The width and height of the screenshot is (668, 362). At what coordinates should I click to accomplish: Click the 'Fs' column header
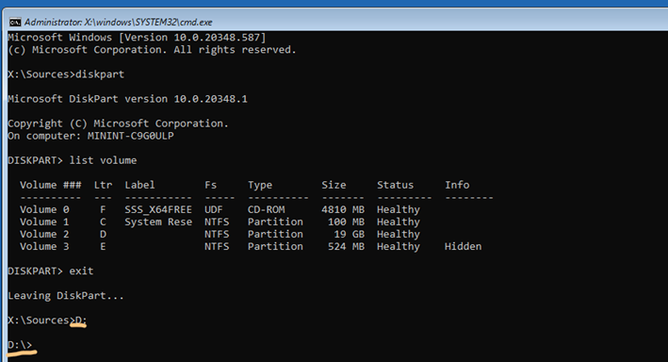point(210,185)
